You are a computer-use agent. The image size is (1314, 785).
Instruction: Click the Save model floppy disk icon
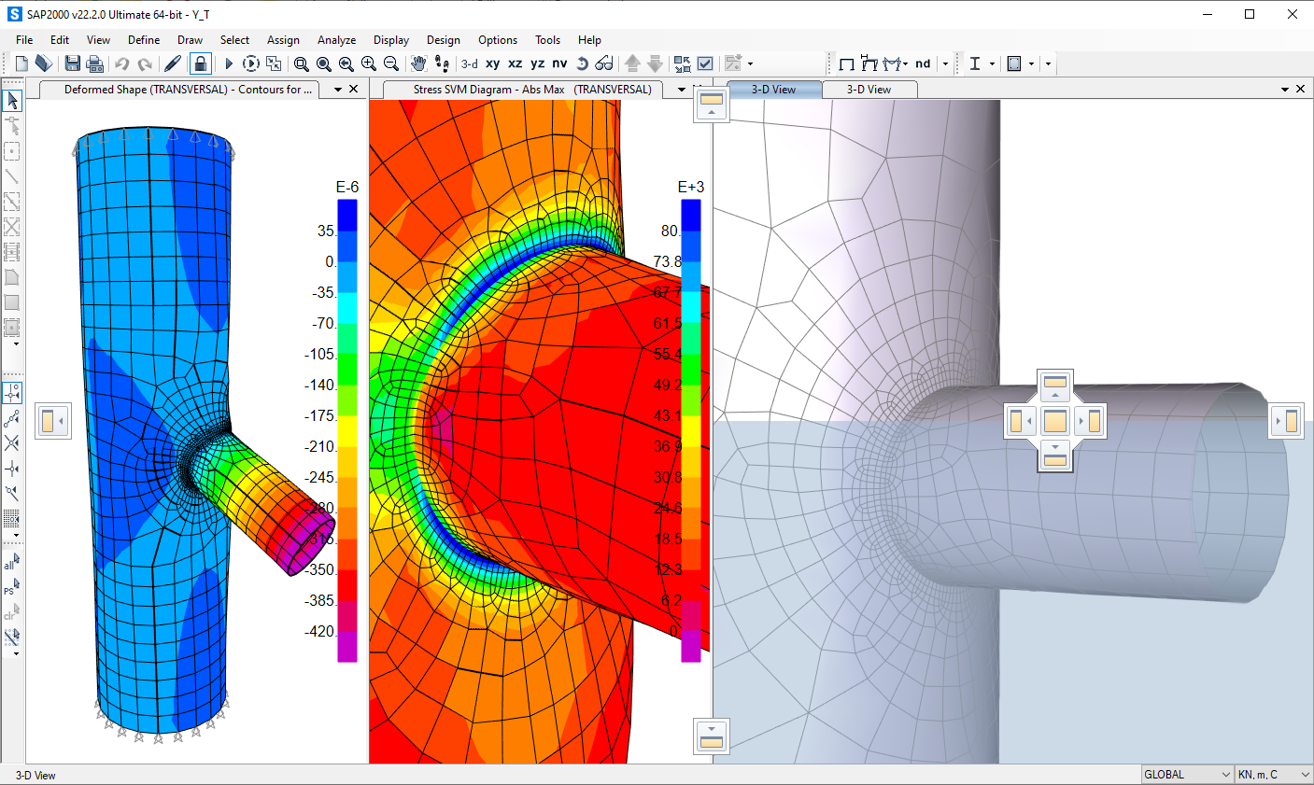pos(73,63)
